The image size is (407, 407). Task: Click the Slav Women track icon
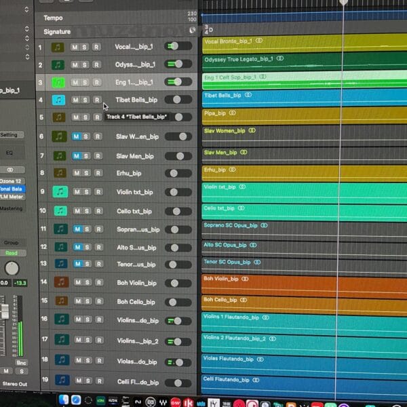point(59,136)
